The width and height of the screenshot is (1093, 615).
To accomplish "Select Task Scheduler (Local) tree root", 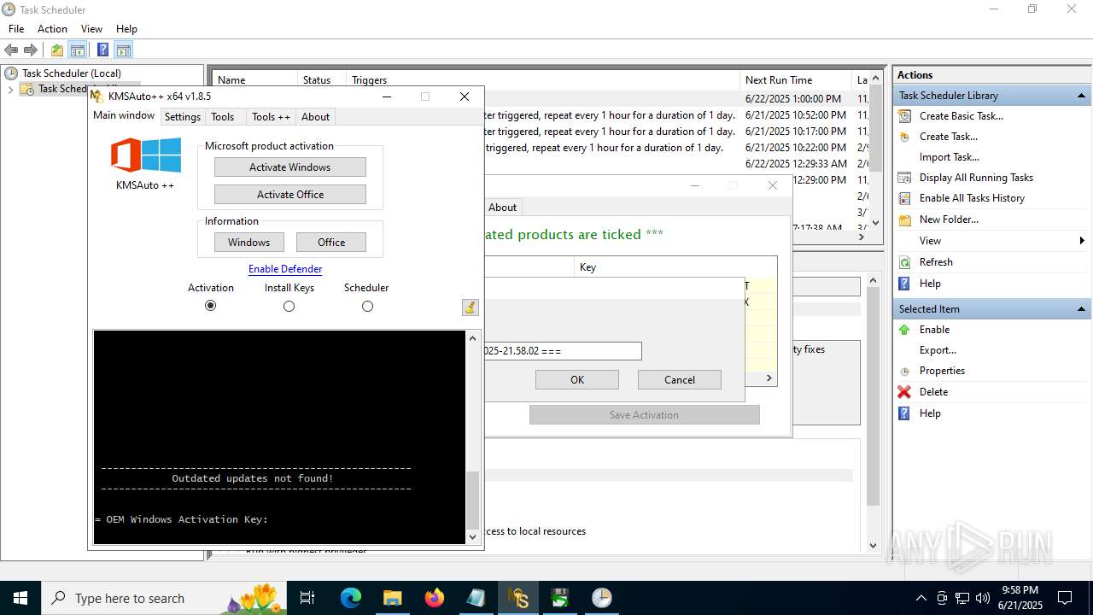I will pos(72,73).
